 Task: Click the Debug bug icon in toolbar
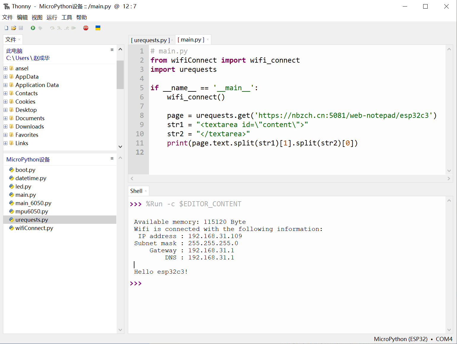(x=40, y=28)
